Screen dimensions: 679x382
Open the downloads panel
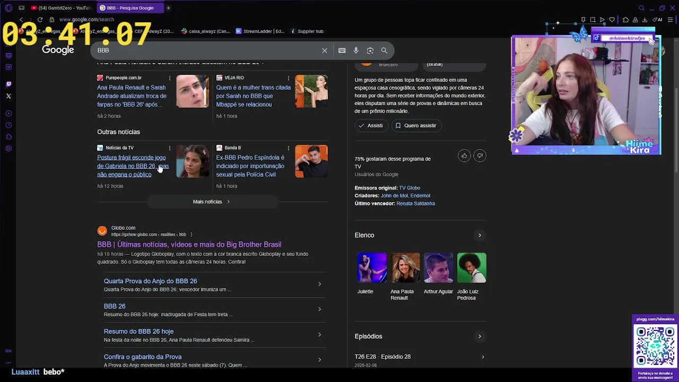tap(645, 20)
